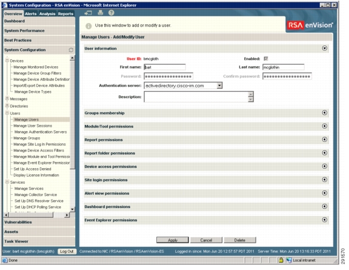Expand the Module/Tool permissions section
349x270 pixels.
tap(325, 126)
